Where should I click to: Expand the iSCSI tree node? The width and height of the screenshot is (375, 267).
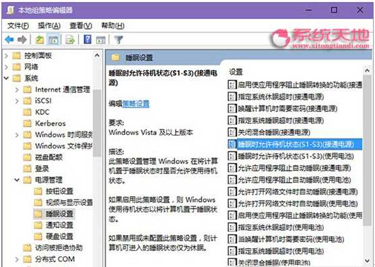point(17,101)
